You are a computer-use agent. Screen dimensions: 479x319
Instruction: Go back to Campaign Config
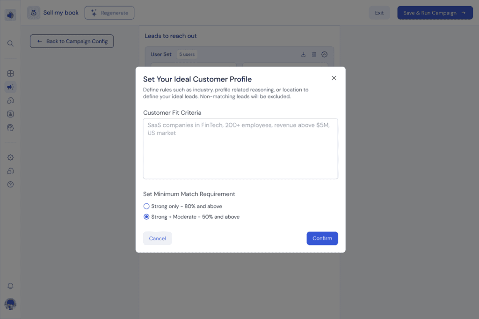tap(72, 41)
